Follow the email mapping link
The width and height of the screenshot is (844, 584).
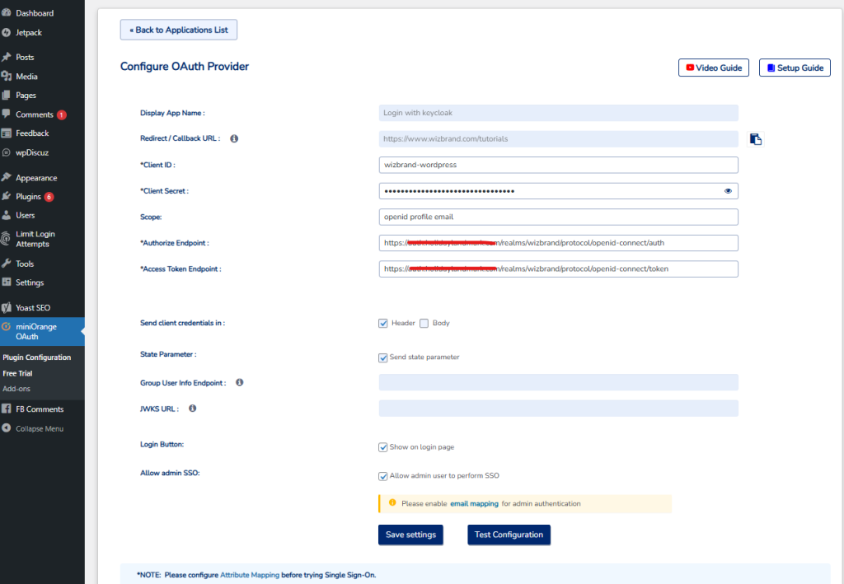point(474,503)
